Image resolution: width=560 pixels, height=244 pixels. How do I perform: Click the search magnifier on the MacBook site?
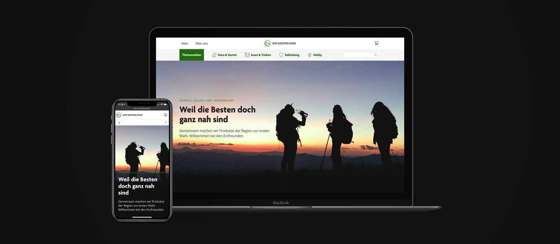tap(376, 55)
